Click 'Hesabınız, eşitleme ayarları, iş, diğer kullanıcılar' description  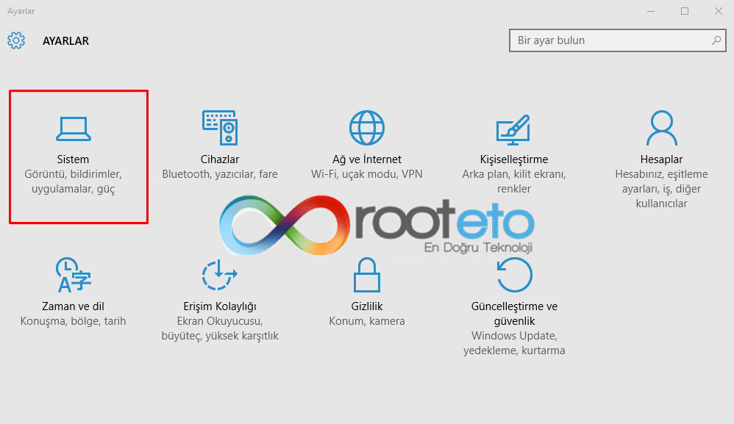[661, 189]
